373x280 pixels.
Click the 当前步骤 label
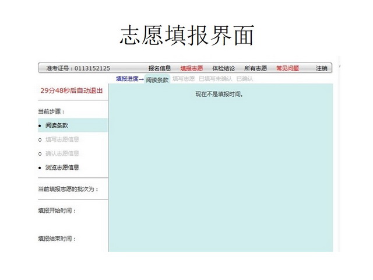point(51,111)
